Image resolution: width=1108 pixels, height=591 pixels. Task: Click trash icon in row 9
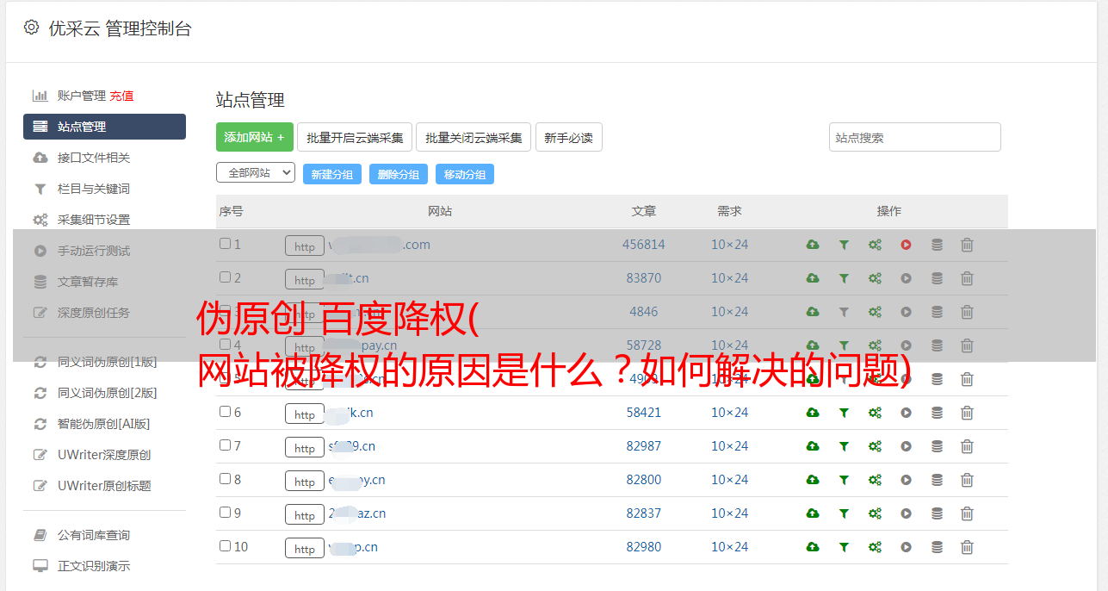[x=967, y=513]
